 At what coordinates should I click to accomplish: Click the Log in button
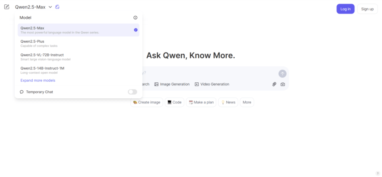tap(345, 9)
